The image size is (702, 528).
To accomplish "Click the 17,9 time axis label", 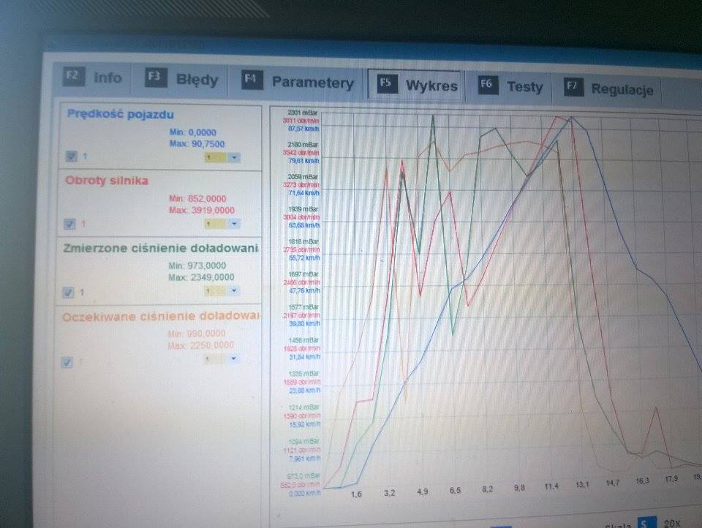I will (671, 479).
